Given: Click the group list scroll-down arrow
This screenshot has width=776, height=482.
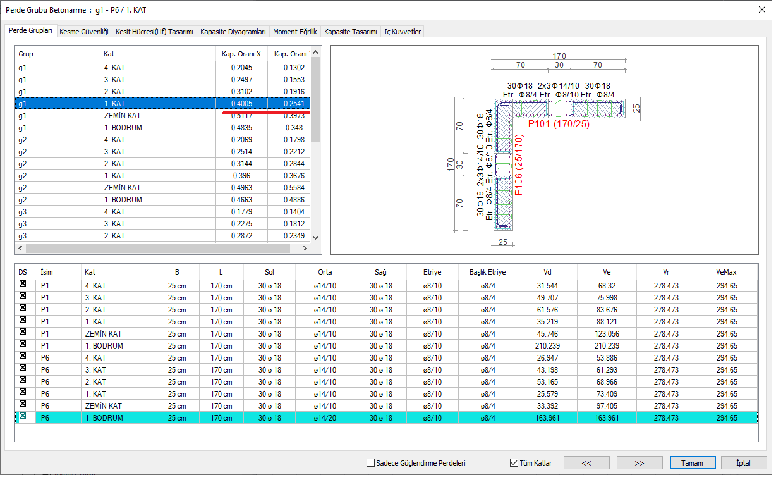Looking at the screenshot, I should [x=316, y=237].
